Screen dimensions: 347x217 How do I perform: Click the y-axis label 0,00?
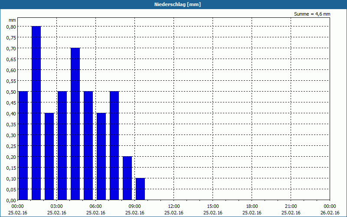pos(11,201)
